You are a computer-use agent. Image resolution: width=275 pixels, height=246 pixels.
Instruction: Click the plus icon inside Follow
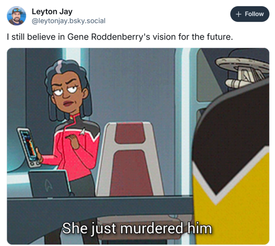click(x=238, y=14)
